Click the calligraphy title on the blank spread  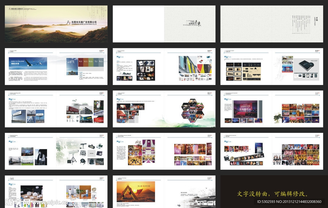pyautogui.click(x=194, y=23)
